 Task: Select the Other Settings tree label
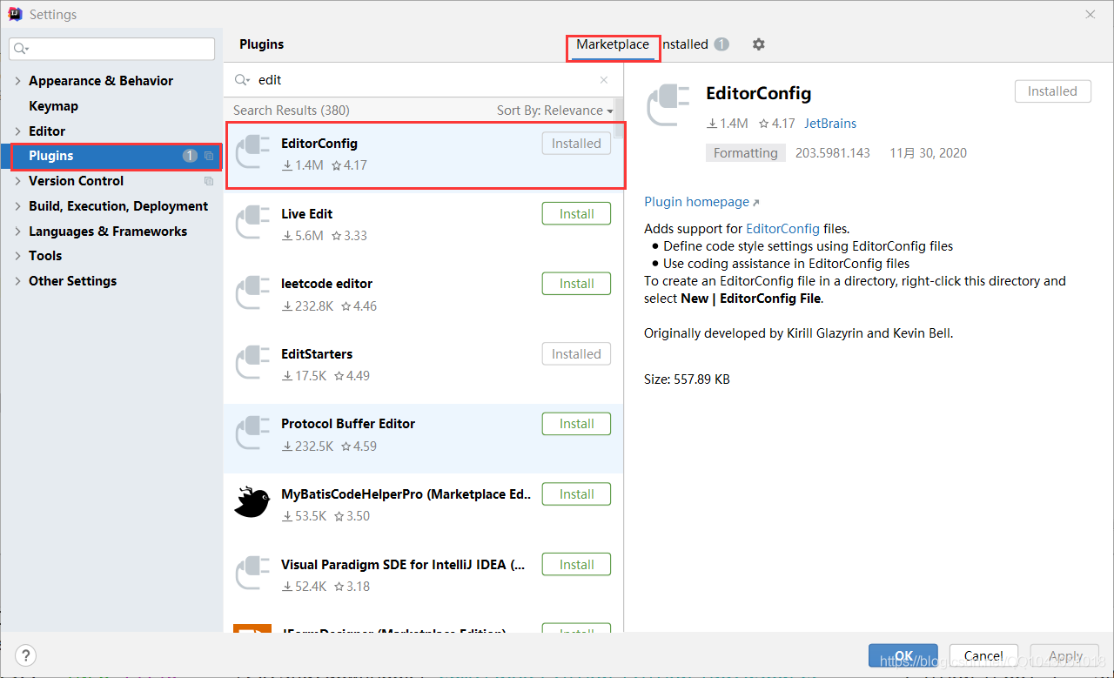coord(72,281)
